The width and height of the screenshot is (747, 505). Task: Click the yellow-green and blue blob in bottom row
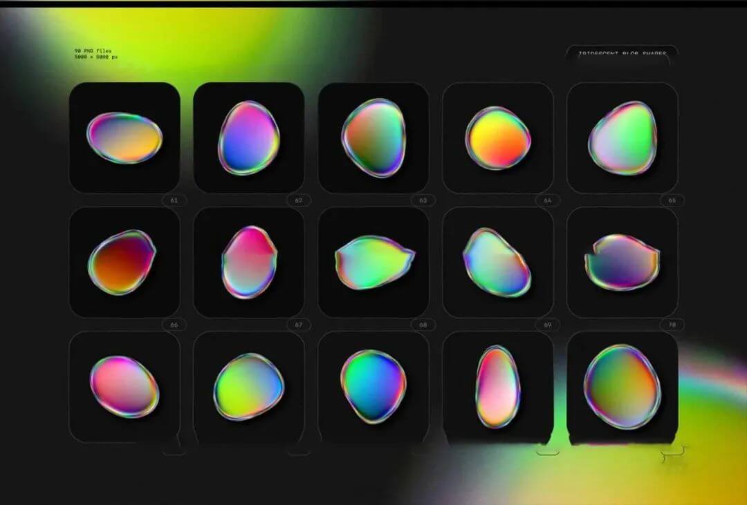[x=249, y=387]
